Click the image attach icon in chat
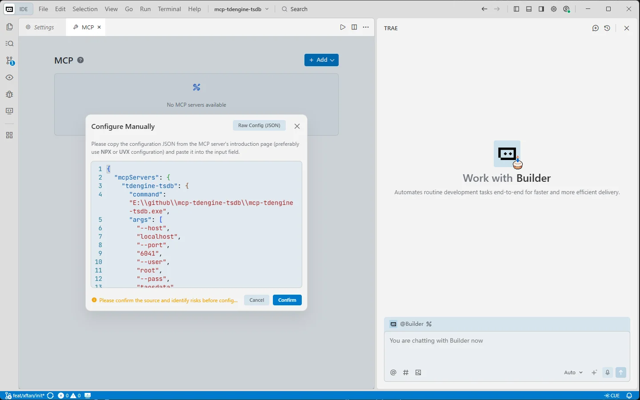640x400 pixels. tap(418, 372)
